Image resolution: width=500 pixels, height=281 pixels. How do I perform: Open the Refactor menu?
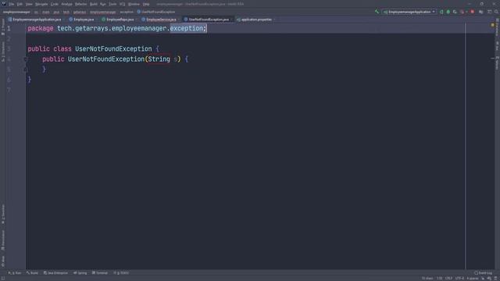coord(81,4)
